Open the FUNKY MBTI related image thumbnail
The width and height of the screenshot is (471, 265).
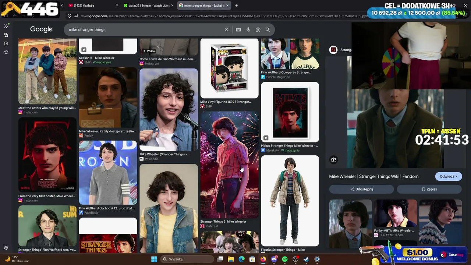pyautogui.click(x=396, y=214)
